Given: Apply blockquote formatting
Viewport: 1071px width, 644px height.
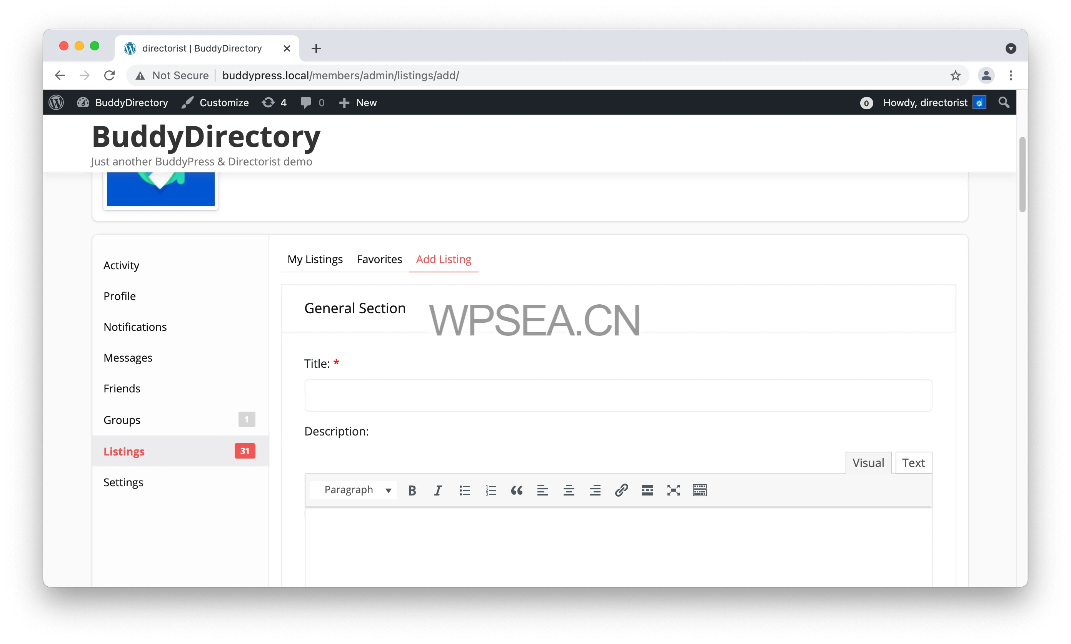Looking at the screenshot, I should click(x=516, y=491).
